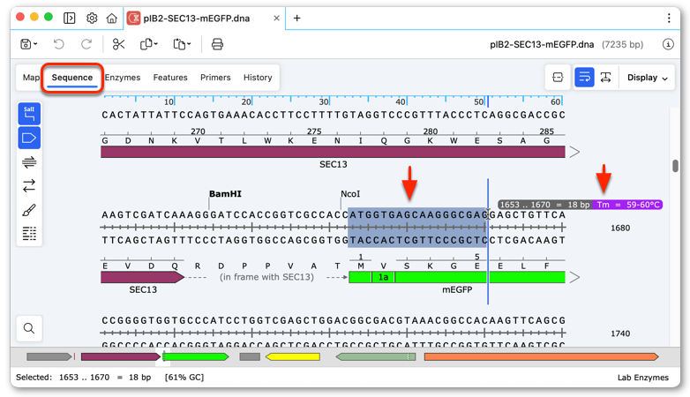Open the Features tab
This screenshot has height=397, width=690.
pyautogui.click(x=170, y=78)
